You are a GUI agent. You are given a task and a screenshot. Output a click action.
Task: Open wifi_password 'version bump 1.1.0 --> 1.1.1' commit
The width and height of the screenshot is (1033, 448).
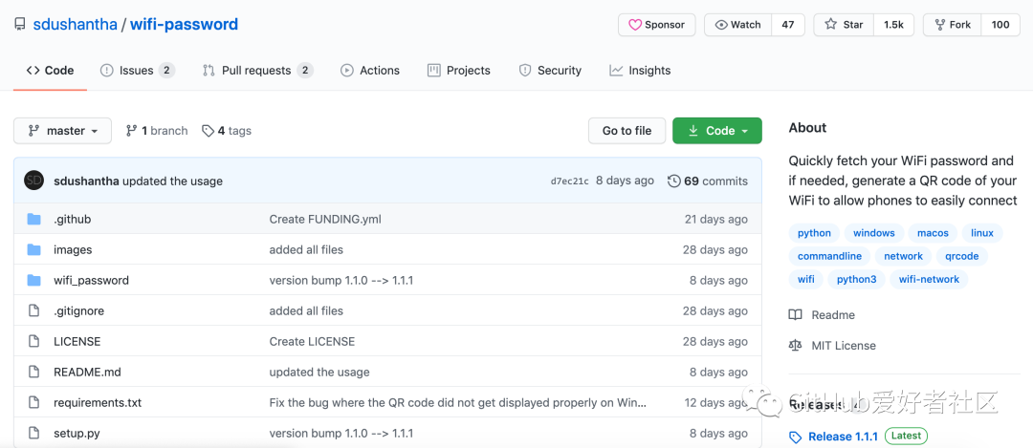tap(341, 280)
